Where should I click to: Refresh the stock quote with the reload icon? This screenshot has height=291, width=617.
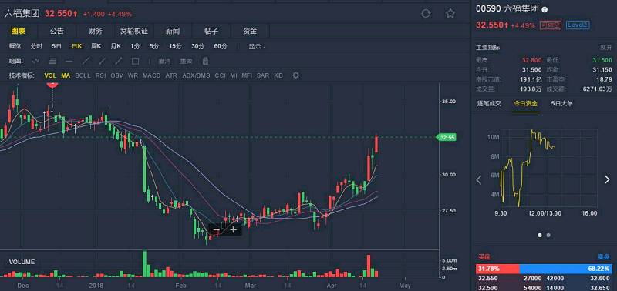pyautogui.click(x=426, y=14)
